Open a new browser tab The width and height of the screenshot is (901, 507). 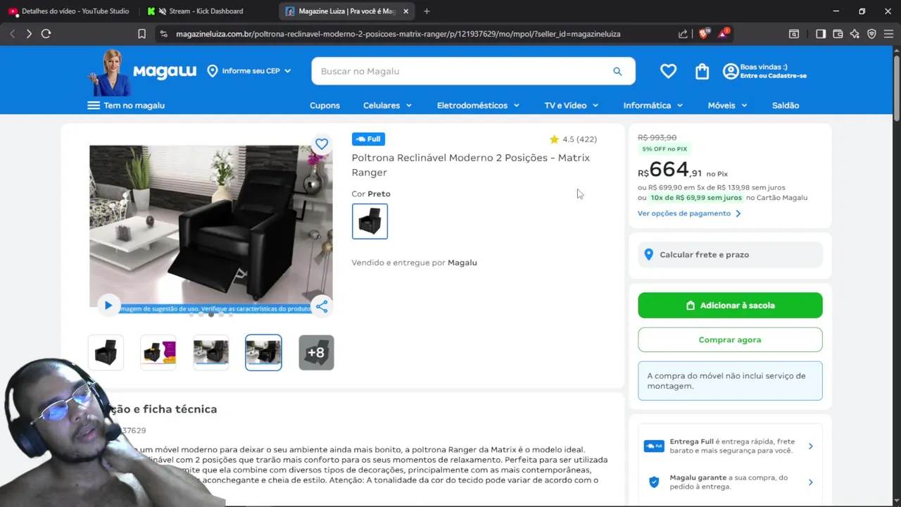(x=427, y=11)
